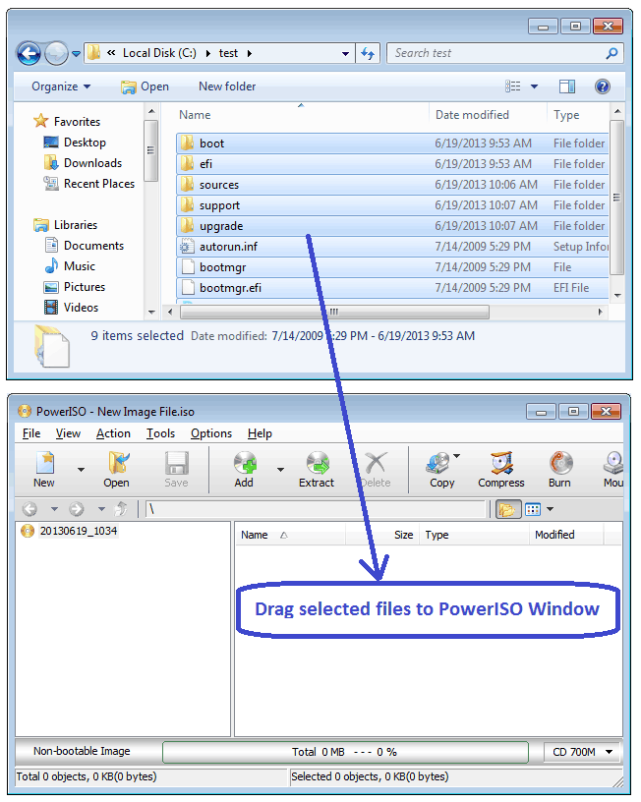Click the Explorer help question mark icon
Screen dimensions: 641x802
click(602, 86)
